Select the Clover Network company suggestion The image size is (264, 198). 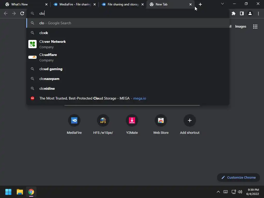coord(128,44)
